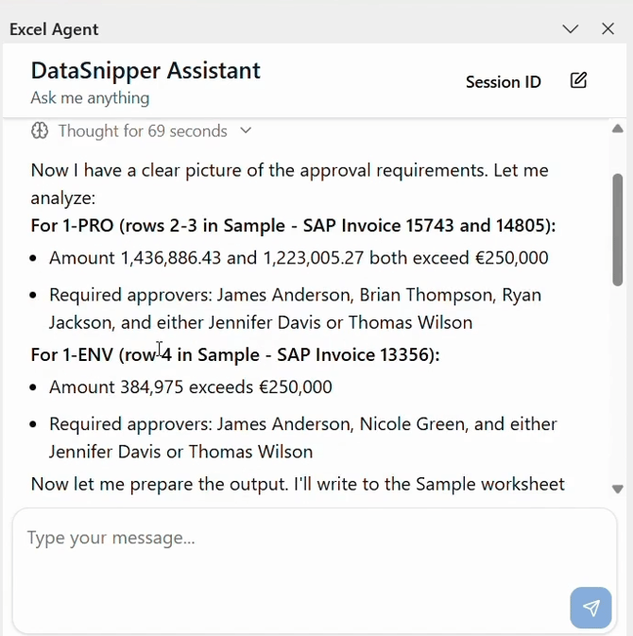Click the Thought for 69 seconds text
The height and width of the screenshot is (636, 633).
142,131
